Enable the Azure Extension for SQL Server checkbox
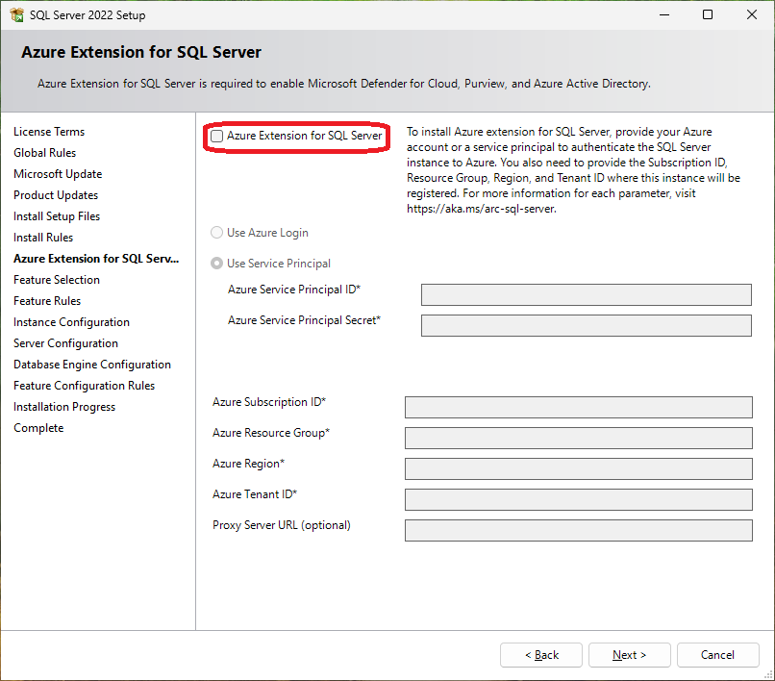This screenshot has height=681, width=775. pyautogui.click(x=217, y=137)
